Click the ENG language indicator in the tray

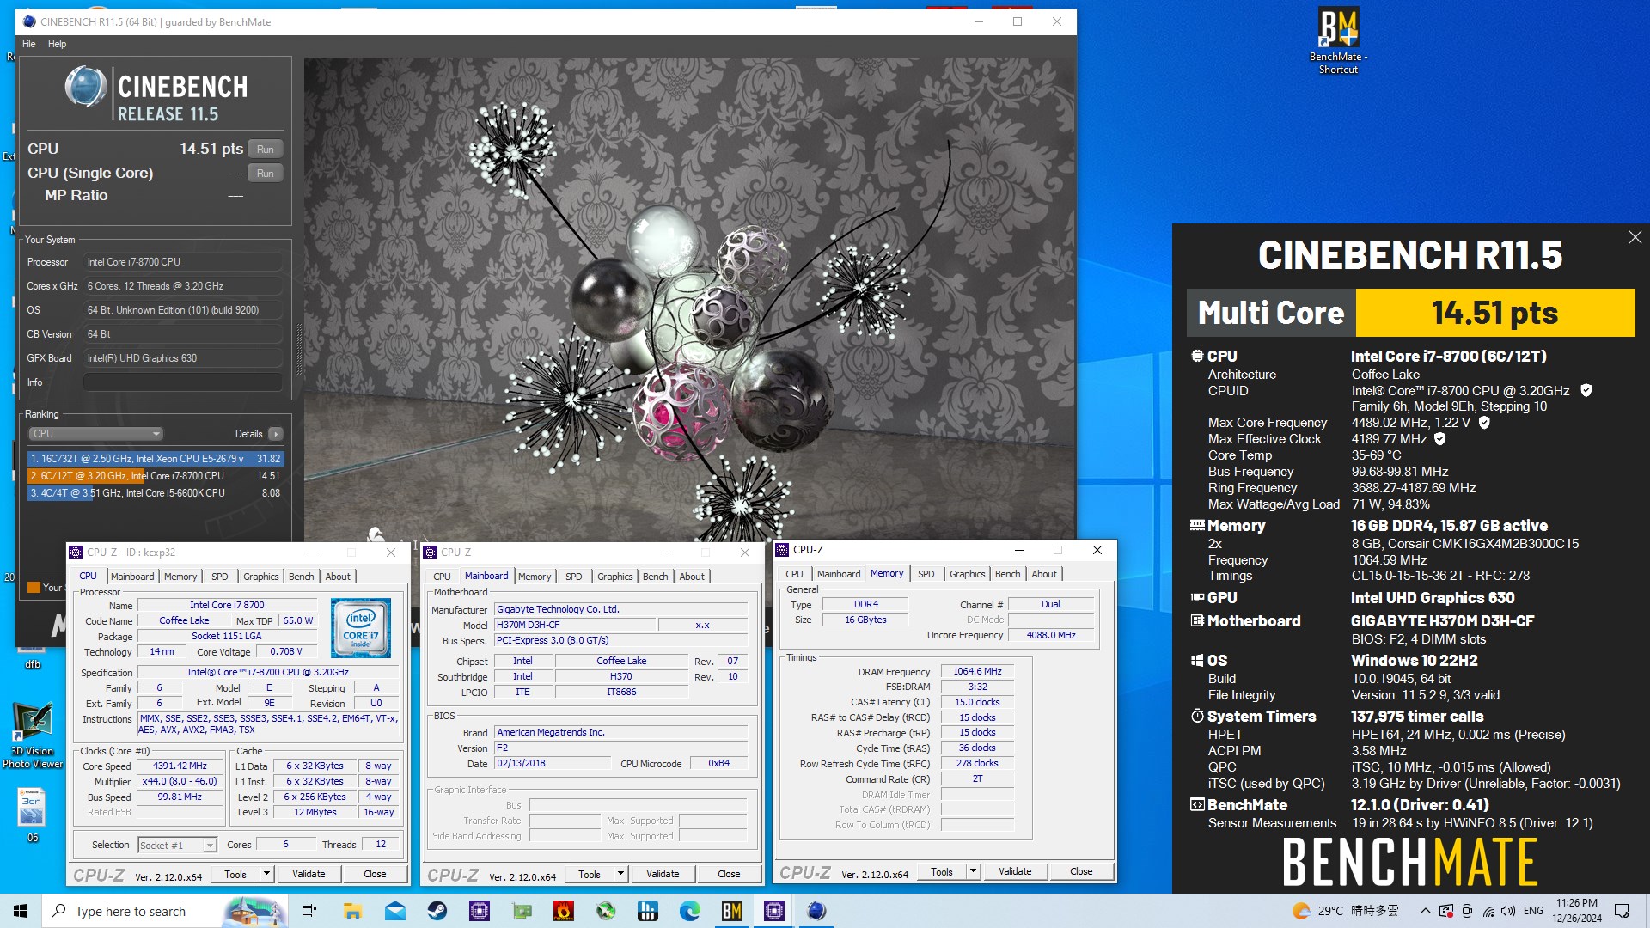click(1533, 911)
